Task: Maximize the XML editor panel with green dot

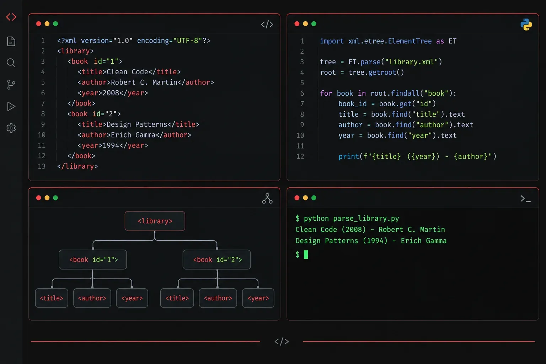Action: tap(55, 24)
